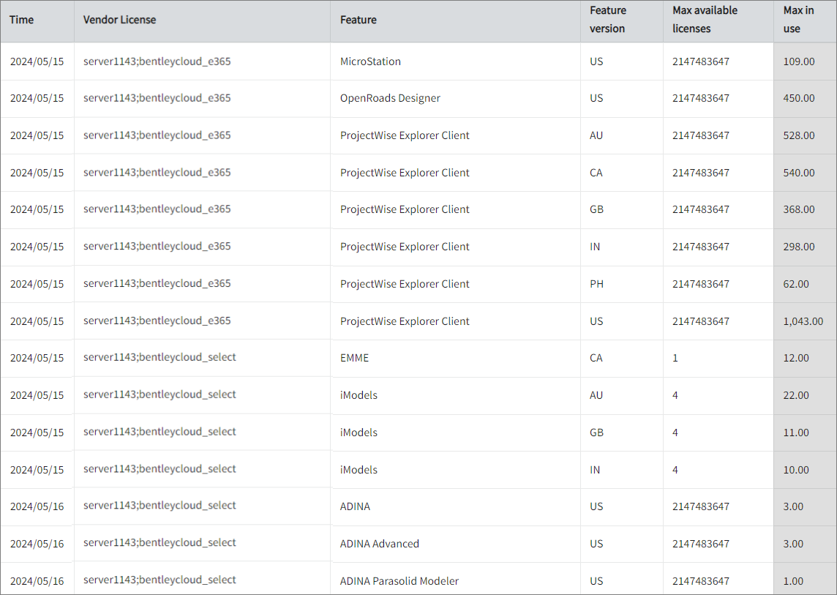Open ProjectWise Explorer Client link for version US
The width and height of the screenshot is (837, 595).
[405, 321]
